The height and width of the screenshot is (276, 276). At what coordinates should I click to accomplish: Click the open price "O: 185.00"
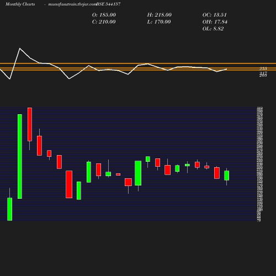[x=104, y=15]
